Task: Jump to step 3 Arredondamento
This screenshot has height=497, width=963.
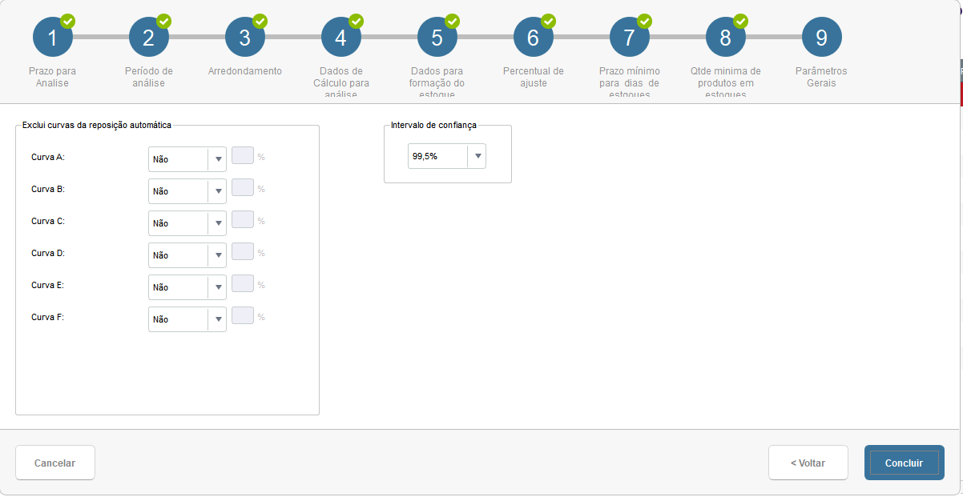Action: pos(245,37)
